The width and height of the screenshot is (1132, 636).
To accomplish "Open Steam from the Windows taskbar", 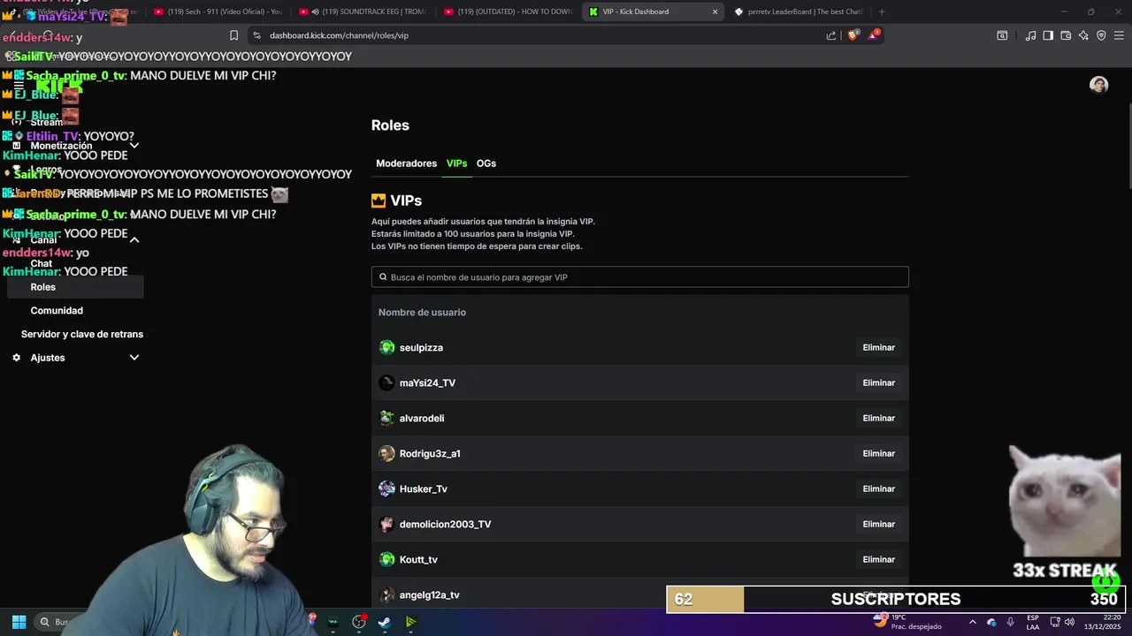I will click(385, 622).
